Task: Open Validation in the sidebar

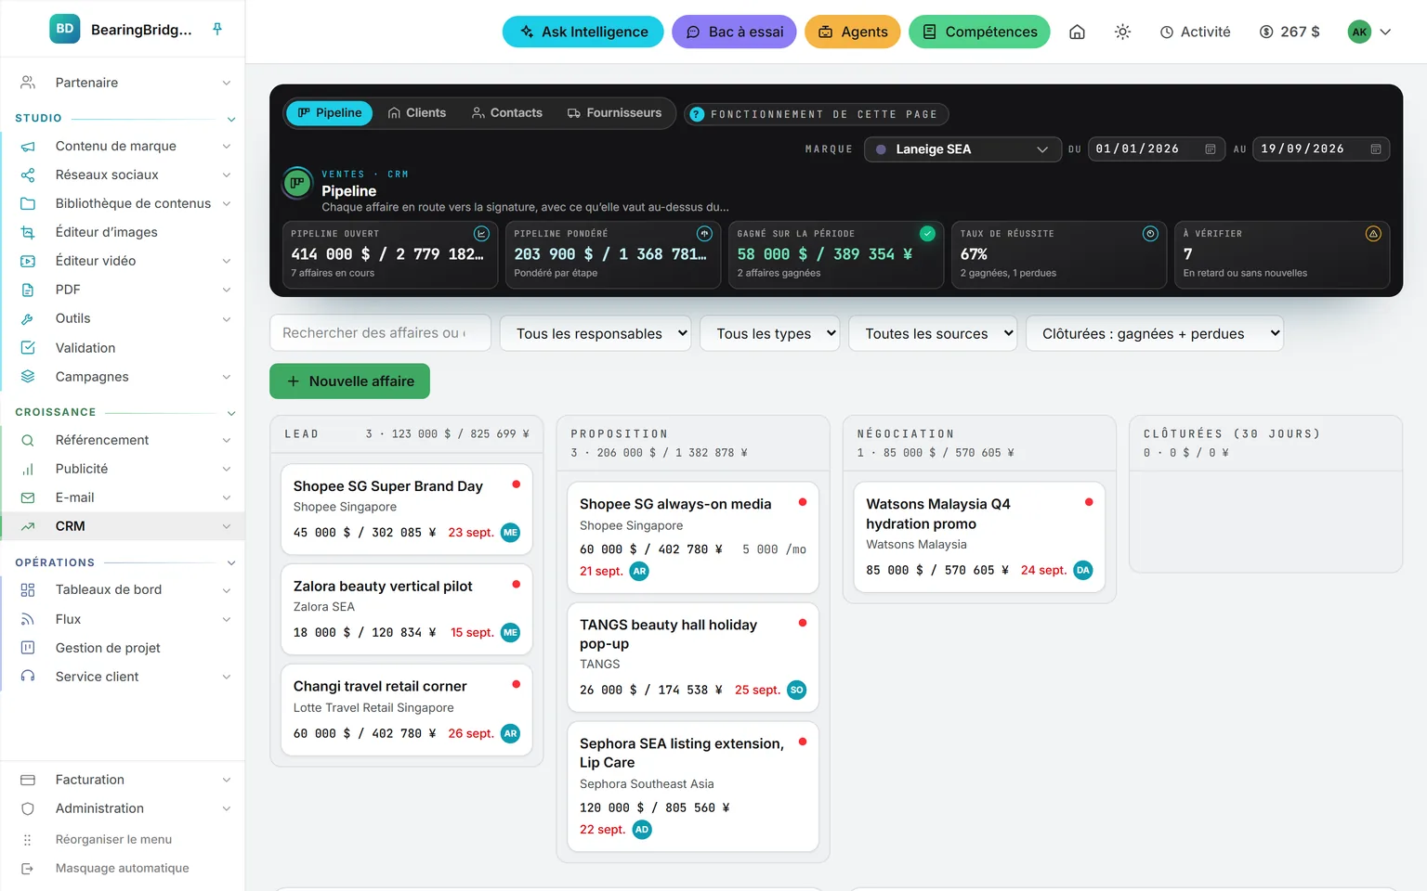Action: [123, 348]
